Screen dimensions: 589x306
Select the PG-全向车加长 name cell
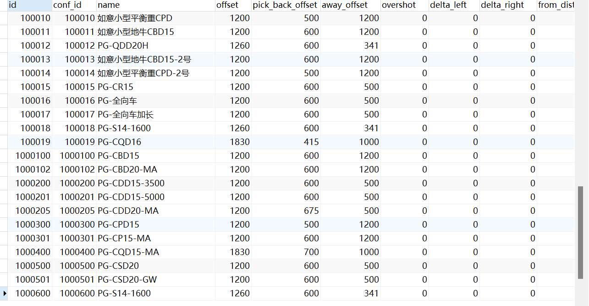tap(156, 114)
